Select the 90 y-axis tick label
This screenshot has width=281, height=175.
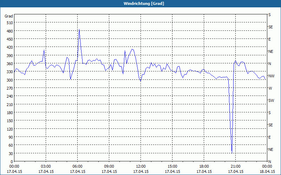11,137
